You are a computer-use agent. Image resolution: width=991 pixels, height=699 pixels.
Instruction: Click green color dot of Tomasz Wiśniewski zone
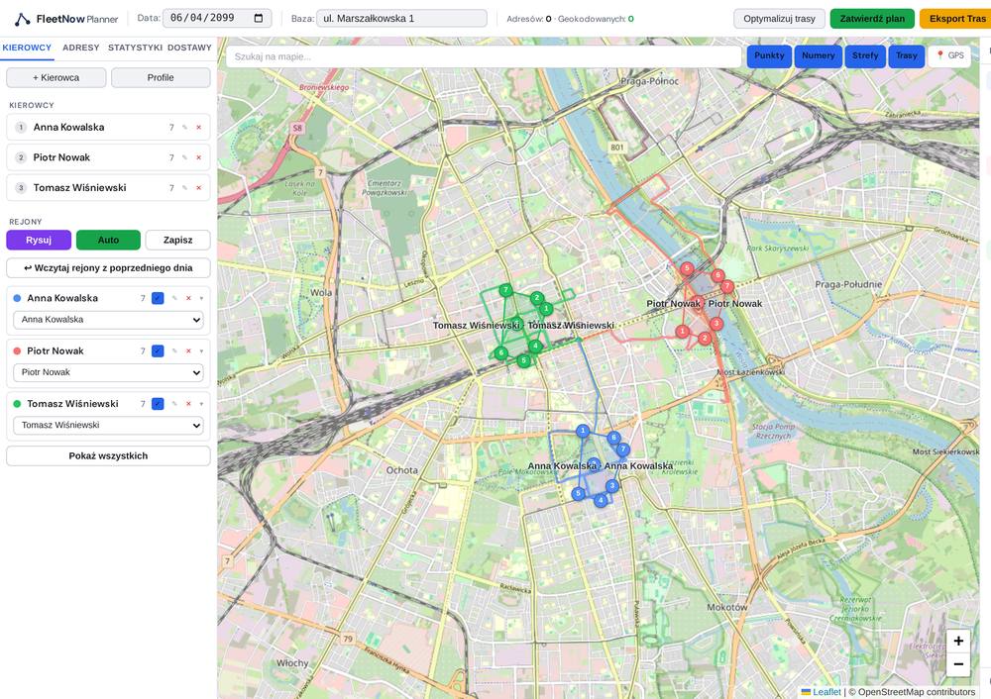tap(17, 404)
